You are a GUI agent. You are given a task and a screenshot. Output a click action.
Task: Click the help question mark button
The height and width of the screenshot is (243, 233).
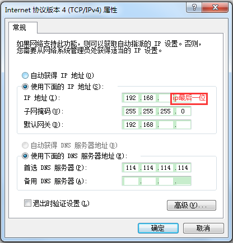(x=194, y=8)
